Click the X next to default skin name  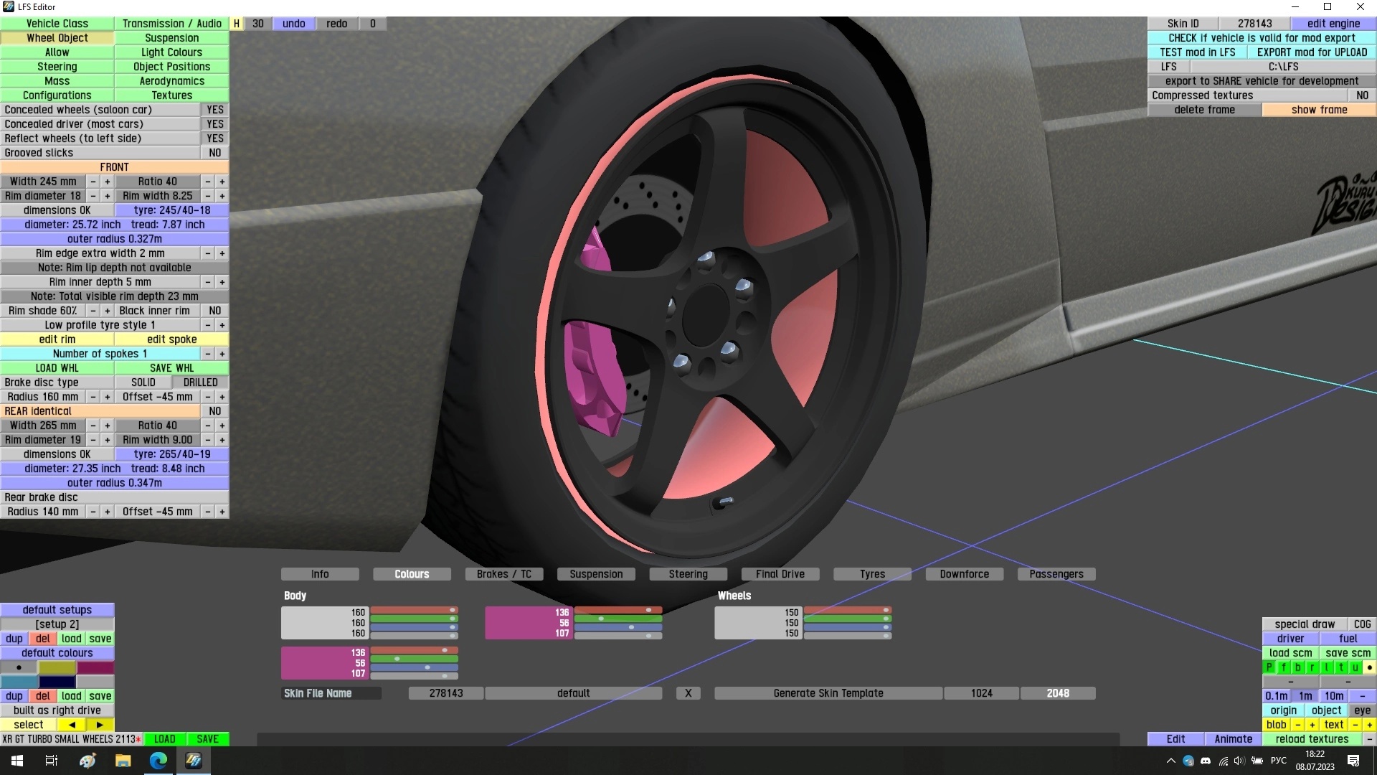(x=688, y=693)
